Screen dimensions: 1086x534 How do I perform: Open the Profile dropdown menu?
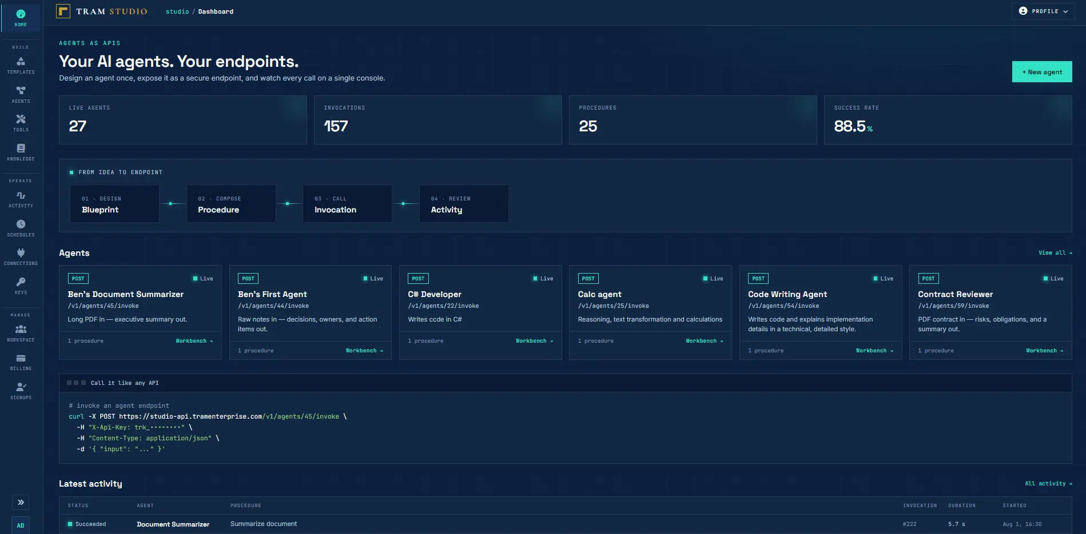click(1044, 11)
